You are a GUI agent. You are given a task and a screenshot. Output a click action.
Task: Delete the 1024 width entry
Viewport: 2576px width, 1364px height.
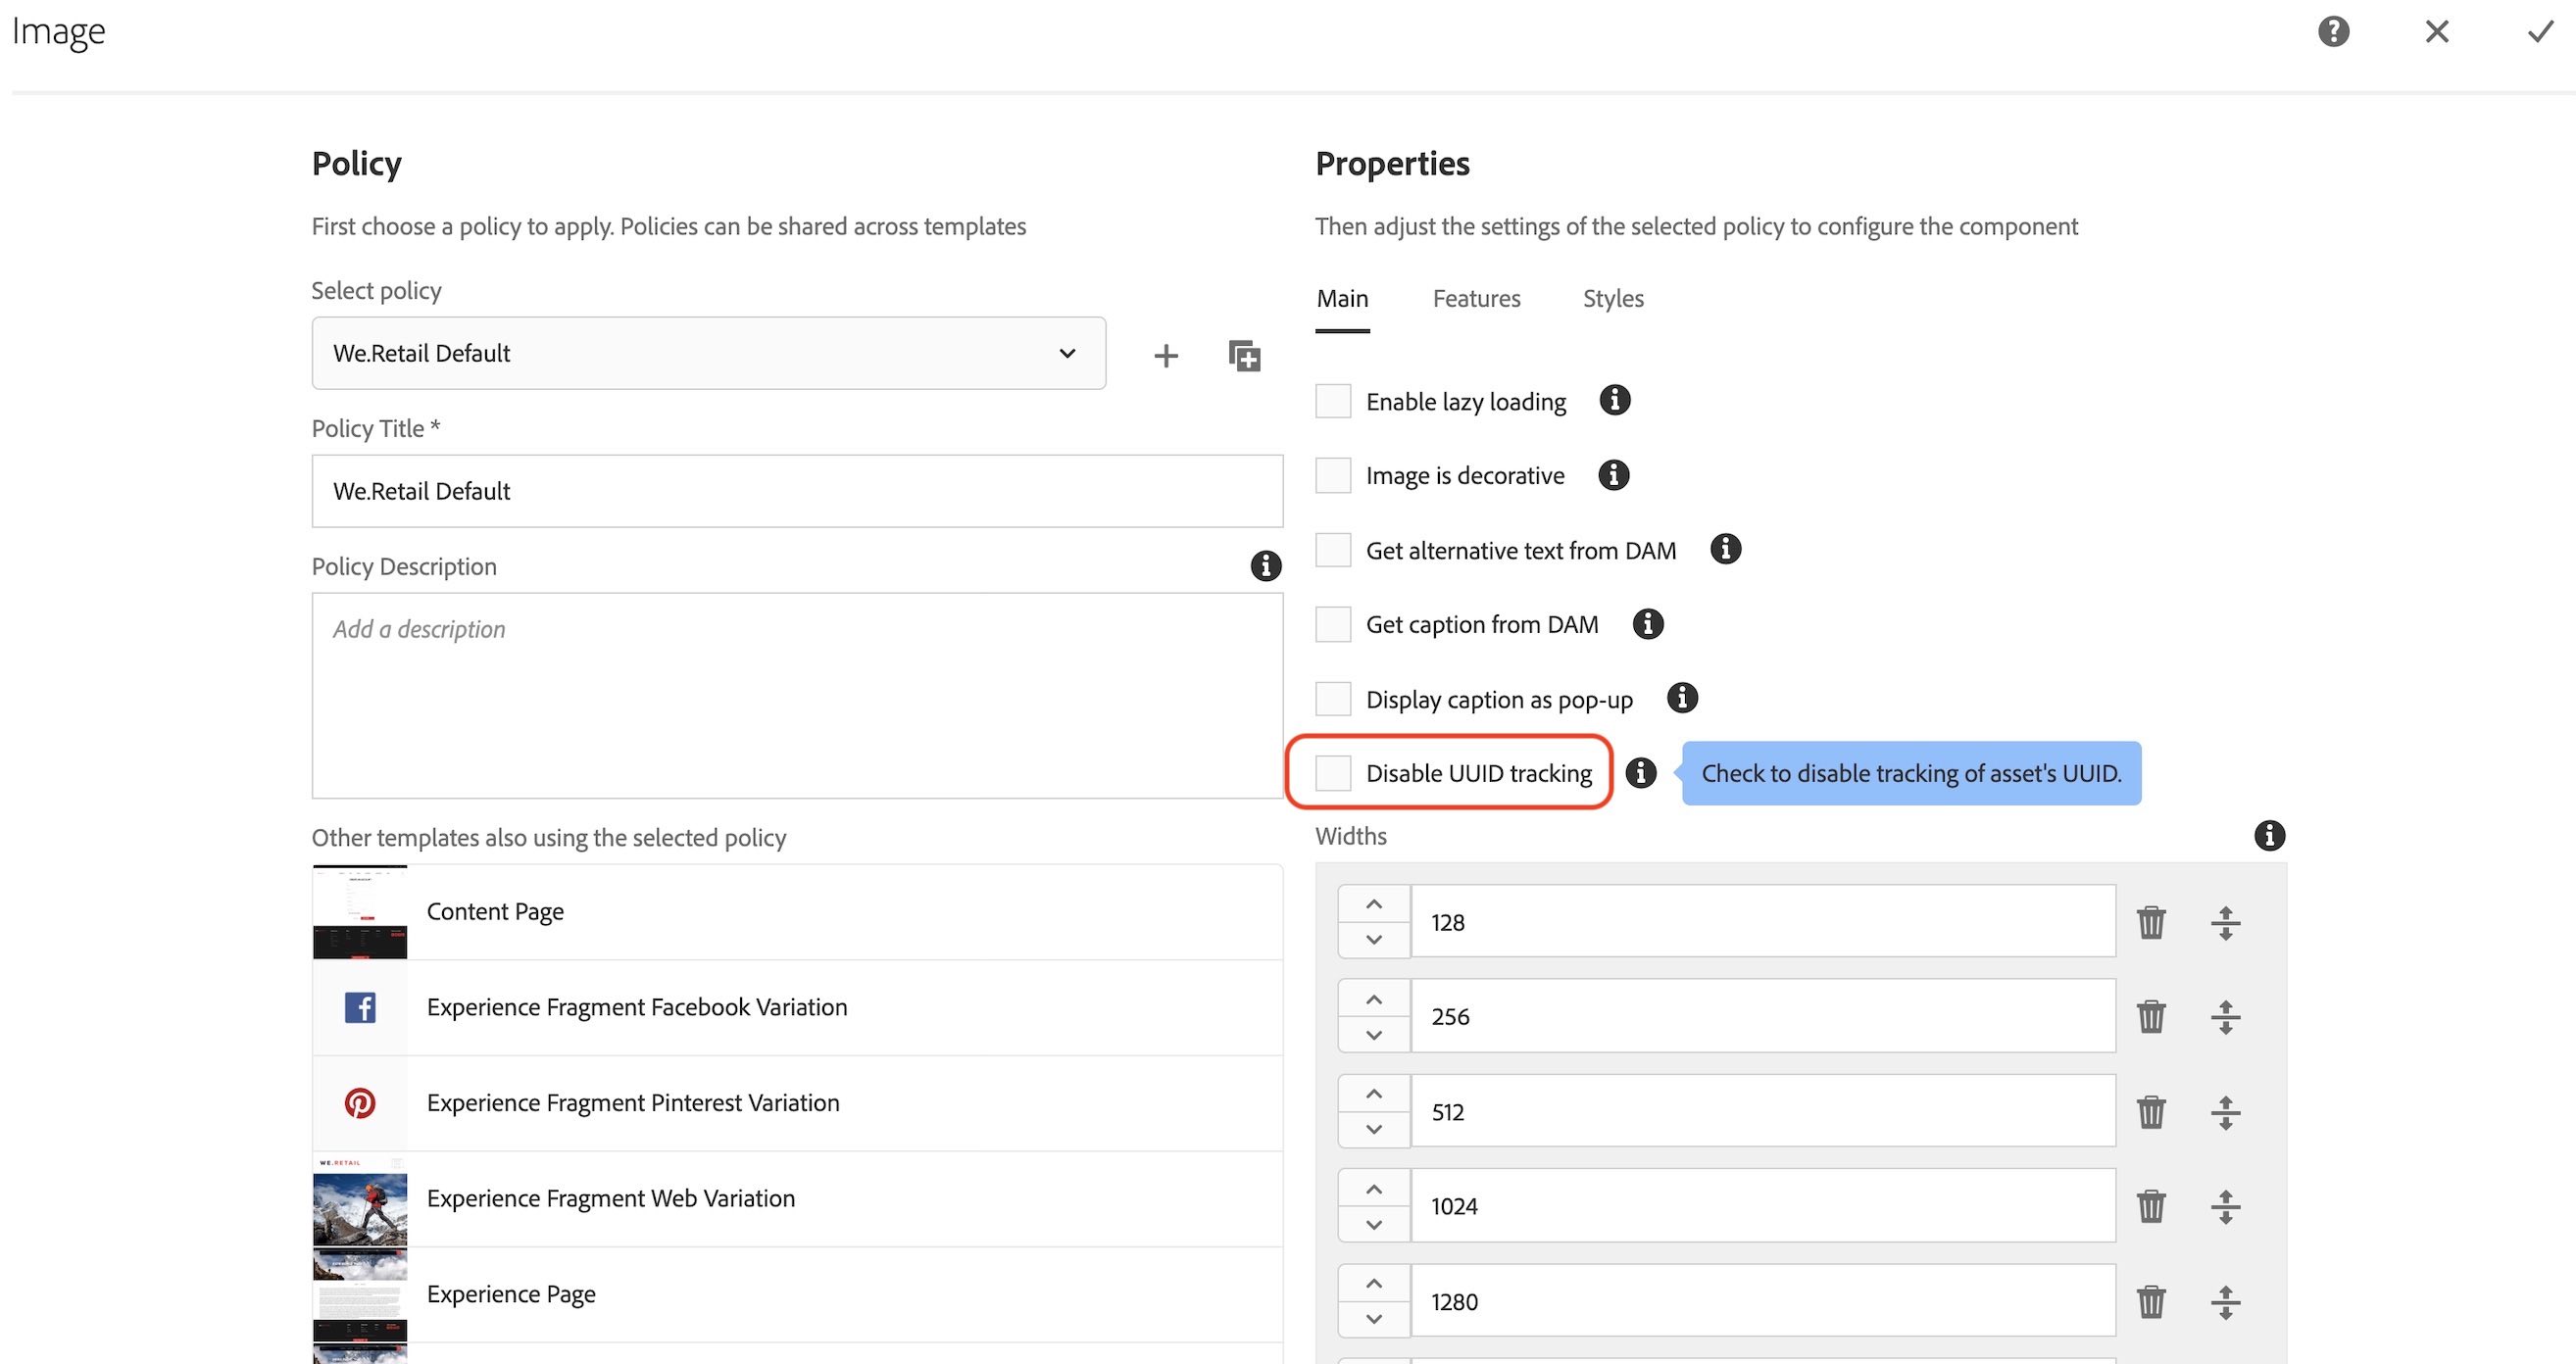click(x=2151, y=1206)
